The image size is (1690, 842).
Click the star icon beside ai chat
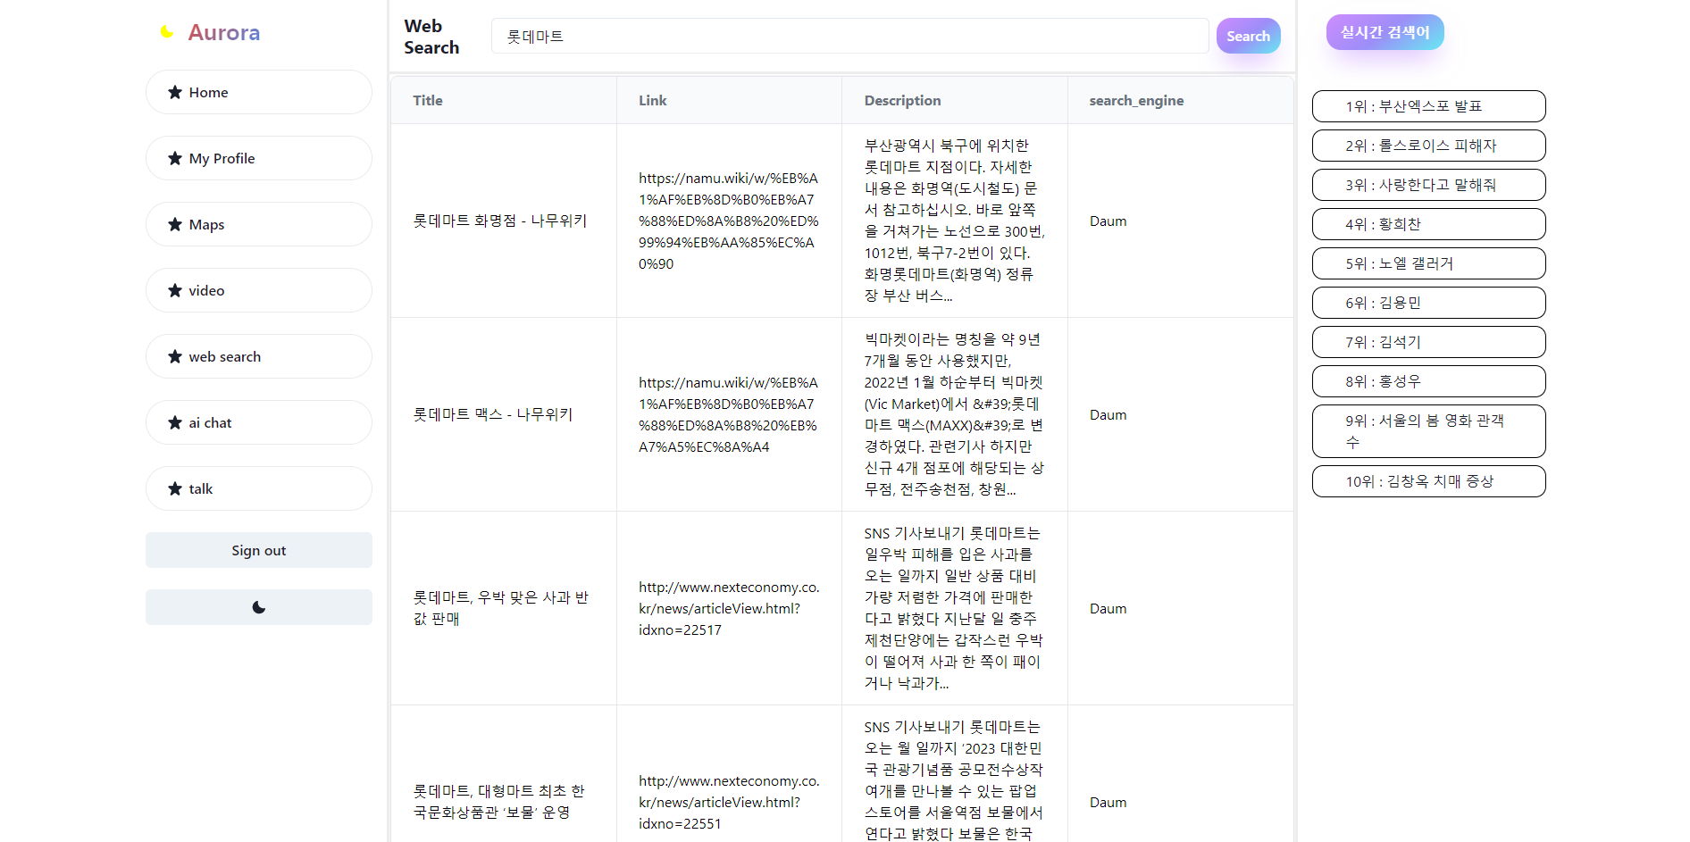(175, 422)
